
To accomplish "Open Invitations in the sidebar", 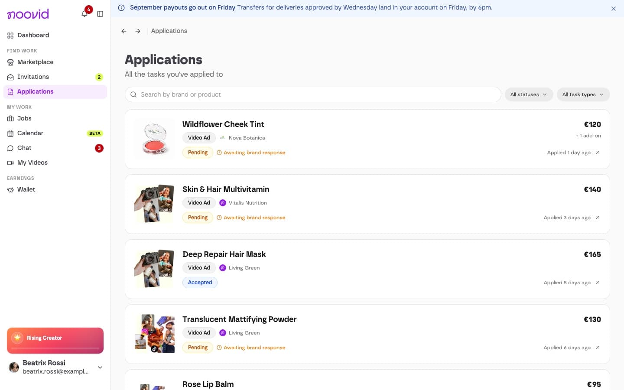I will (55, 77).
